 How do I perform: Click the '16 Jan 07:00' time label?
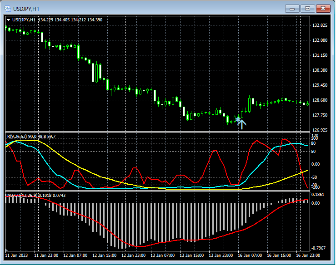click(x=250, y=255)
